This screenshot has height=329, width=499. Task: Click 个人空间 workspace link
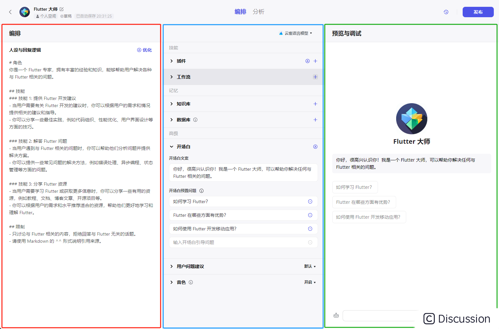click(46, 16)
